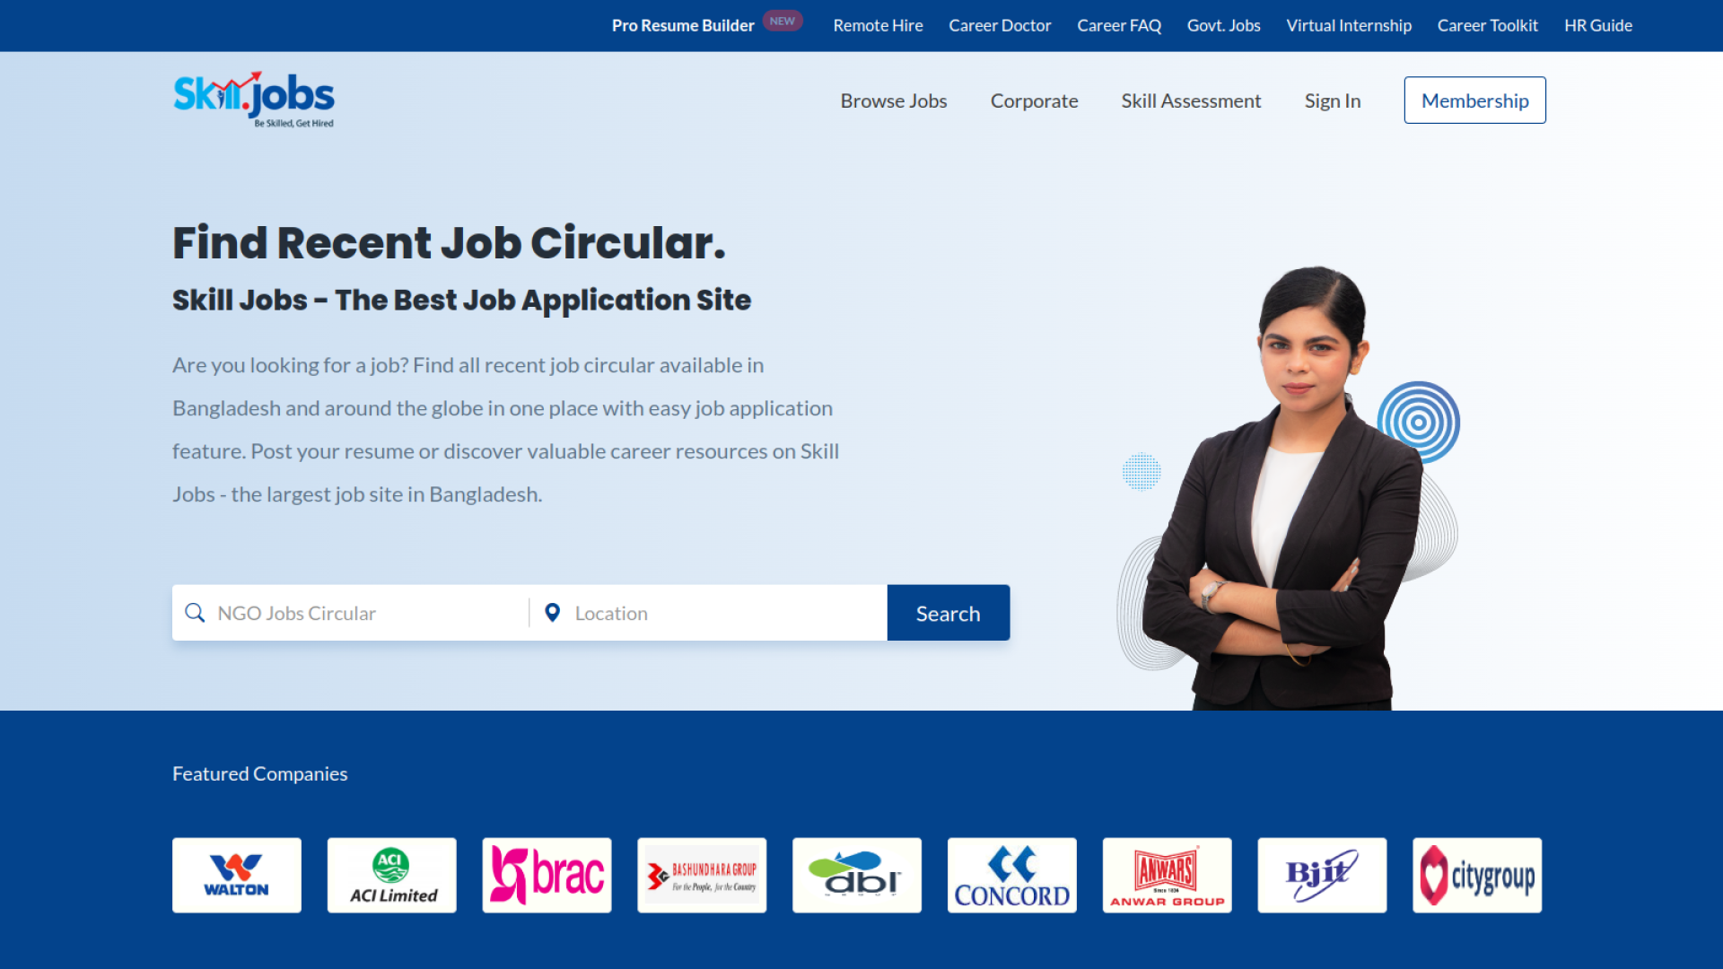Viewport: 1723px width, 969px height.
Task: Open the Walton company logo
Action: (x=237, y=876)
